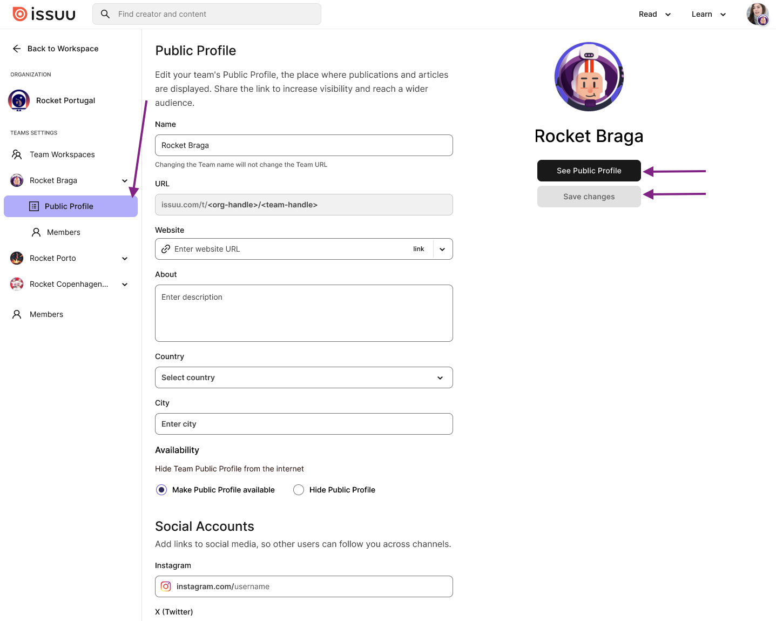
Task: Collapse the Rocket Braga team chevron
Action: [125, 181]
